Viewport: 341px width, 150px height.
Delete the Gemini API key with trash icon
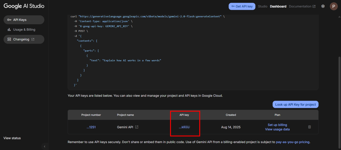pyautogui.click(x=310, y=127)
